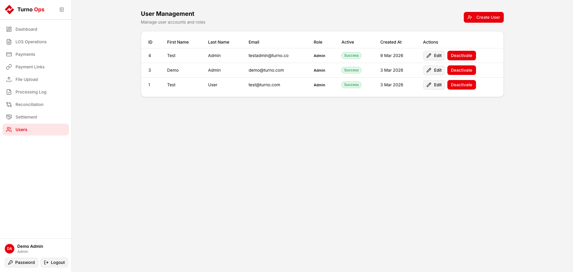Screen dimensions: 573x272
Task: Create a new user
Action: pos(483,17)
